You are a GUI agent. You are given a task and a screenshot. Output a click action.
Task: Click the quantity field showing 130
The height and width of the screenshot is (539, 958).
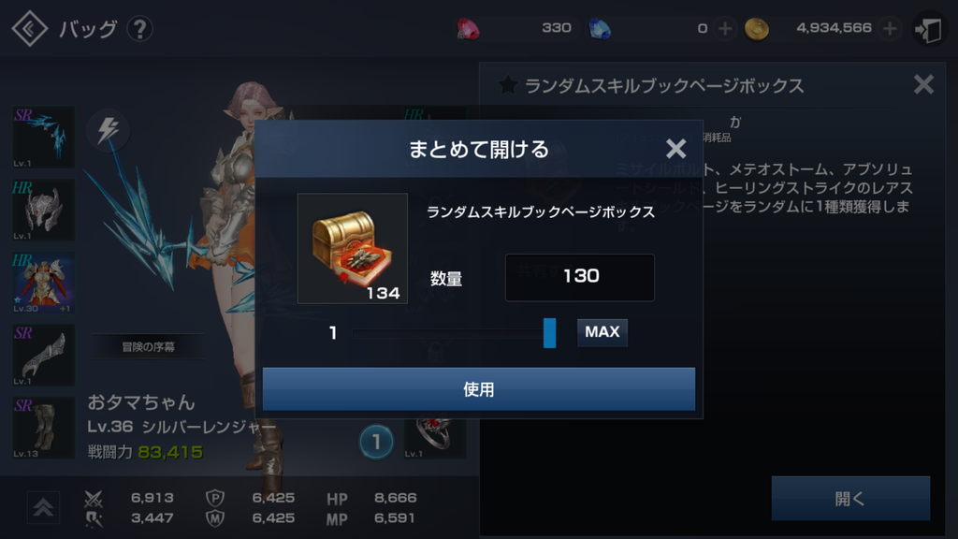580,277
